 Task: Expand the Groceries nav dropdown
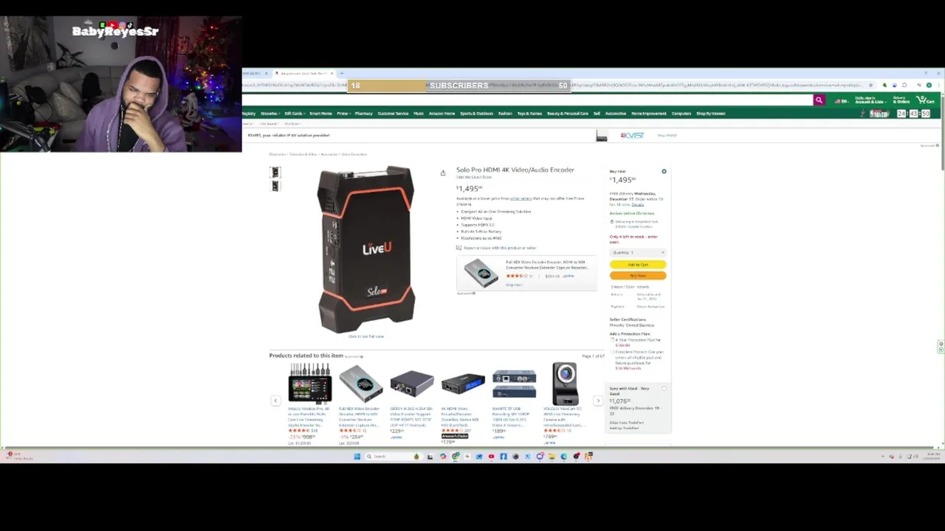click(270, 114)
